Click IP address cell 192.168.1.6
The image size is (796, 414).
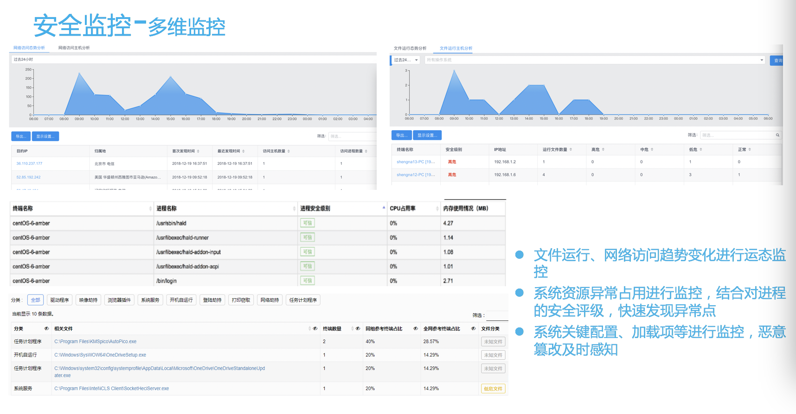point(505,175)
